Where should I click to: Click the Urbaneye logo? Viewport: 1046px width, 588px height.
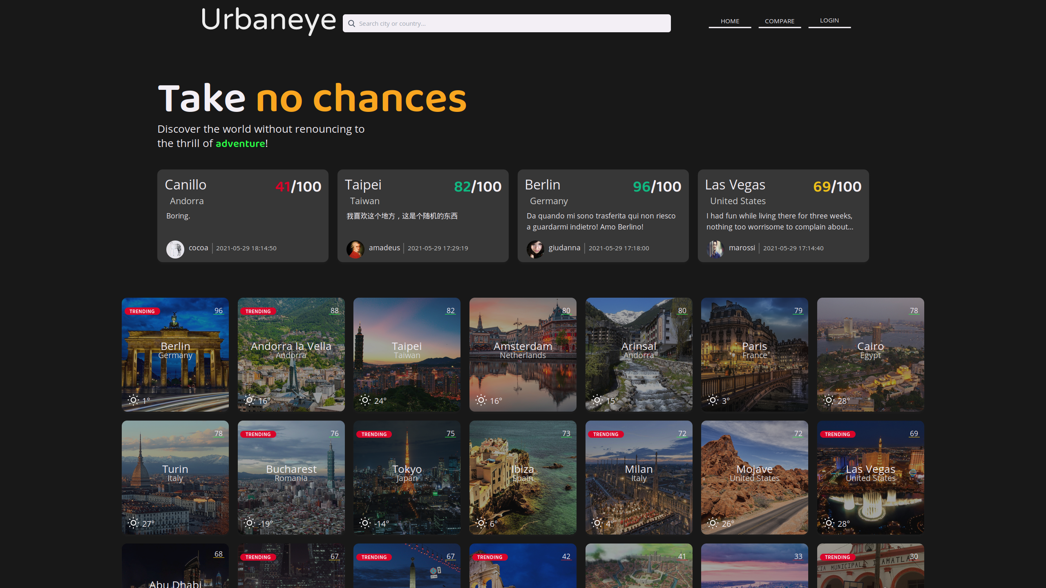[x=268, y=20]
